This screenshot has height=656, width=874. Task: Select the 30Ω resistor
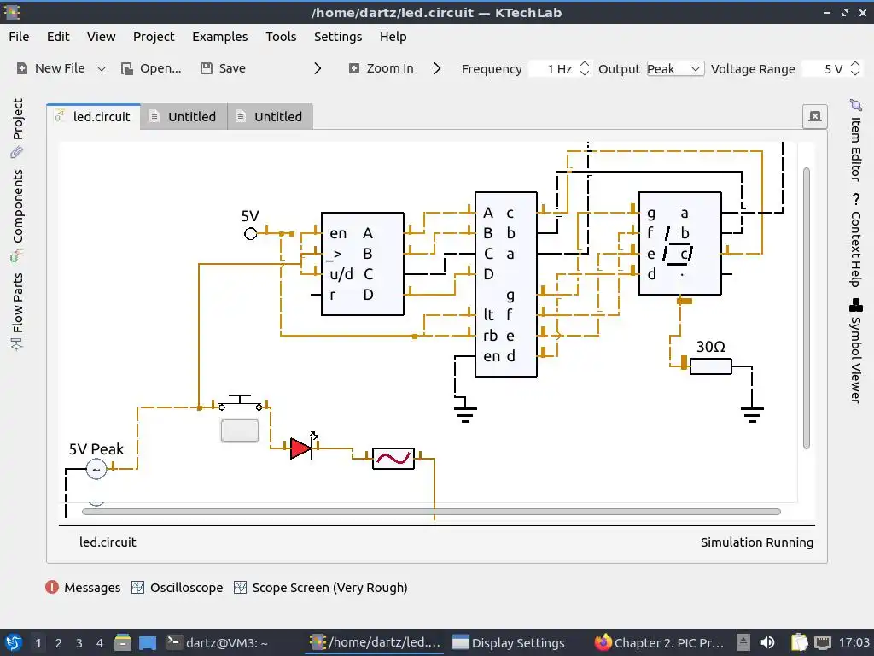pyautogui.click(x=711, y=366)
